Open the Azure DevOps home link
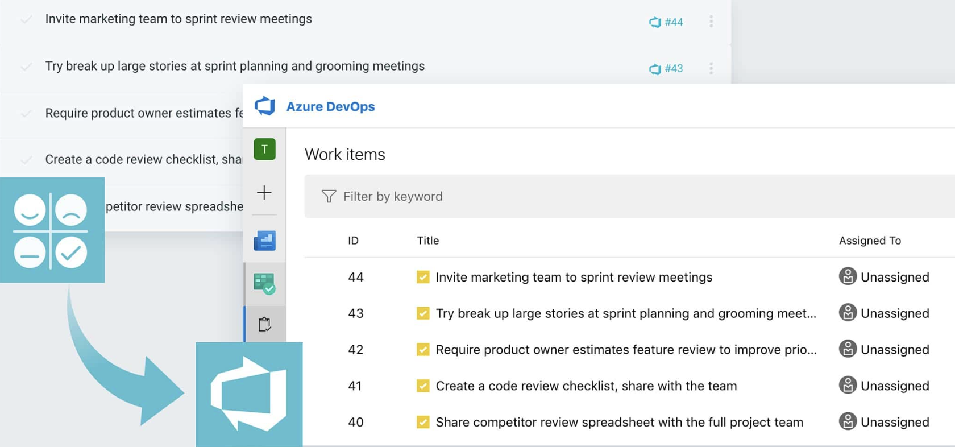 (x=330, y=106)
